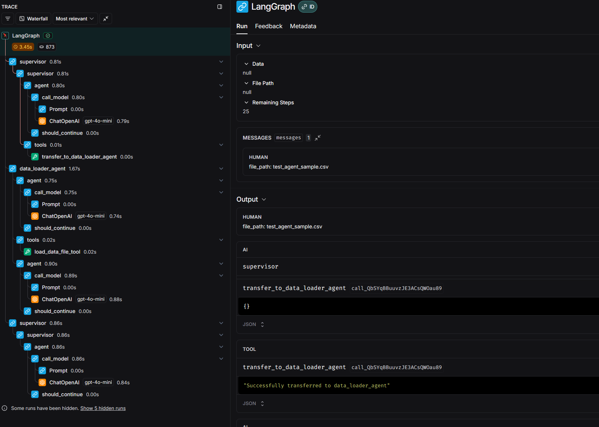Click the load_data_file_tool wrench icon

tap(27, 252)
